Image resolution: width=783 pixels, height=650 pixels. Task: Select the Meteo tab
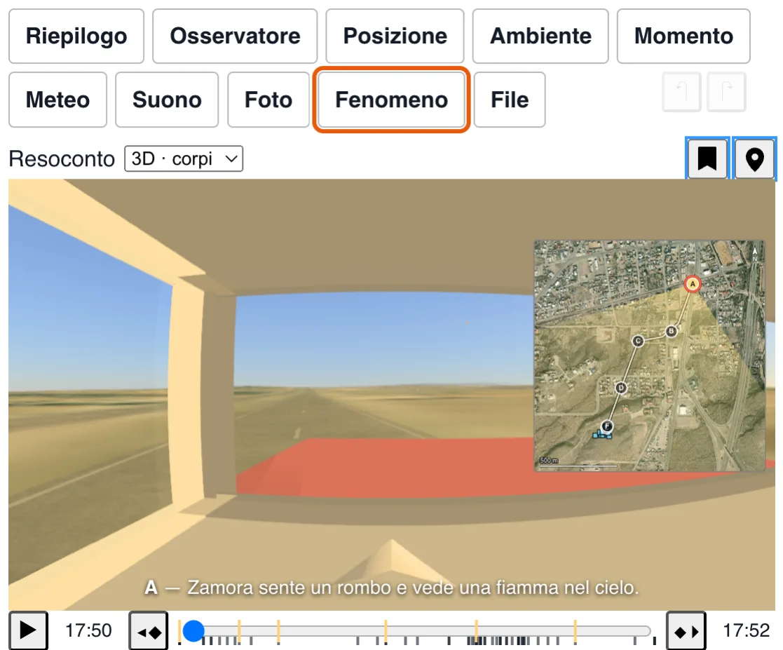coord(58,100)
